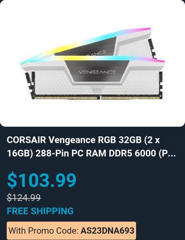Click the right black clip of the rear module
Image resolution: width=185 pixels, height=240 pixels.
click(x=152, y=48)
